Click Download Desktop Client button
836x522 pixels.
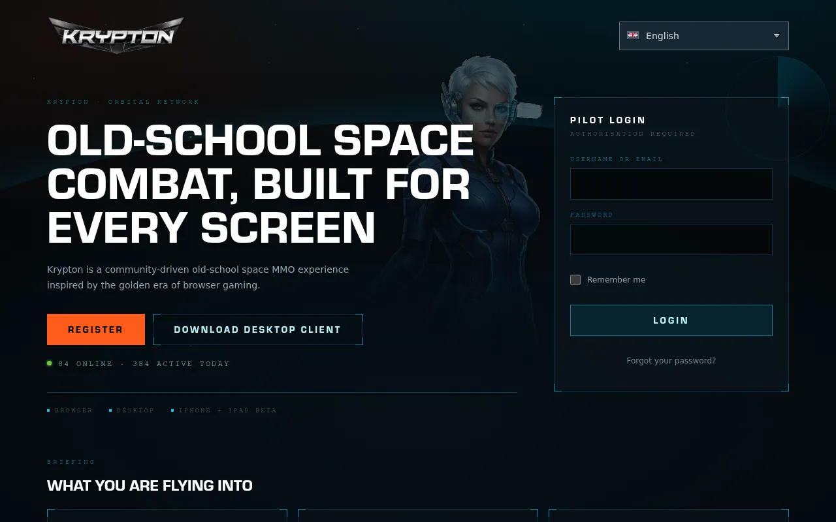pyautogui.click(x=258, y=330)
